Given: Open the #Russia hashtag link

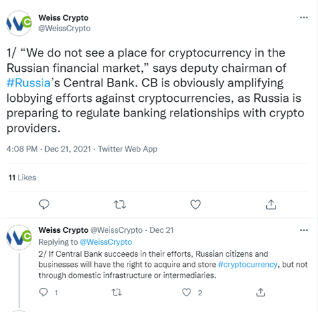Looking at the screenshot, I should point(29,83).
